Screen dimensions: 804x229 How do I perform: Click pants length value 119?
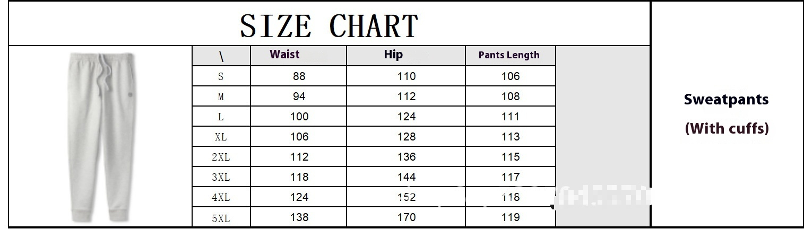coord(511,217)
